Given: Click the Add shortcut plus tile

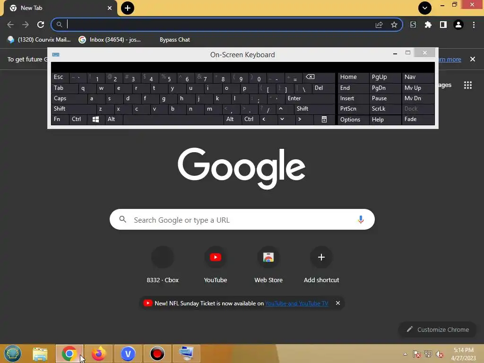Looking at the screenshot, I should point(321,265).
